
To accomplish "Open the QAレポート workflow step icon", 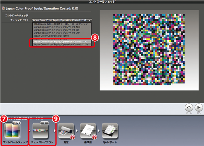I will 110,131.
